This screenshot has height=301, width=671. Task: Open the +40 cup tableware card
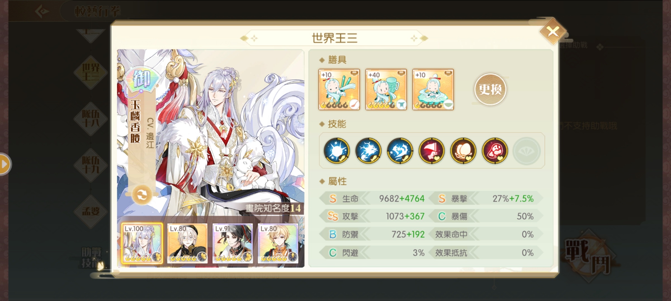pos(386,89)
